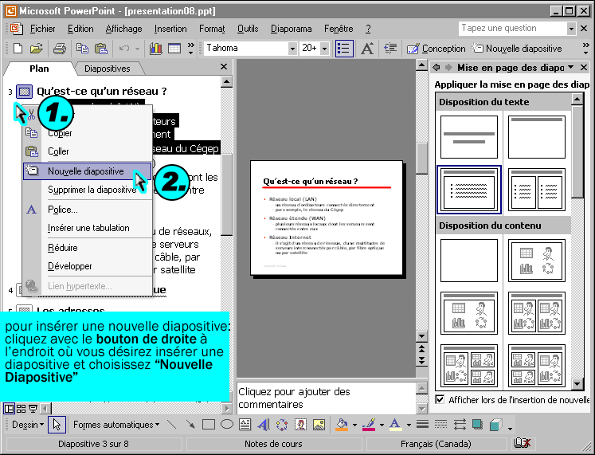The image size is (595, 455).
Task: Apply shadow style to selected object
Action: pos(477,424)
